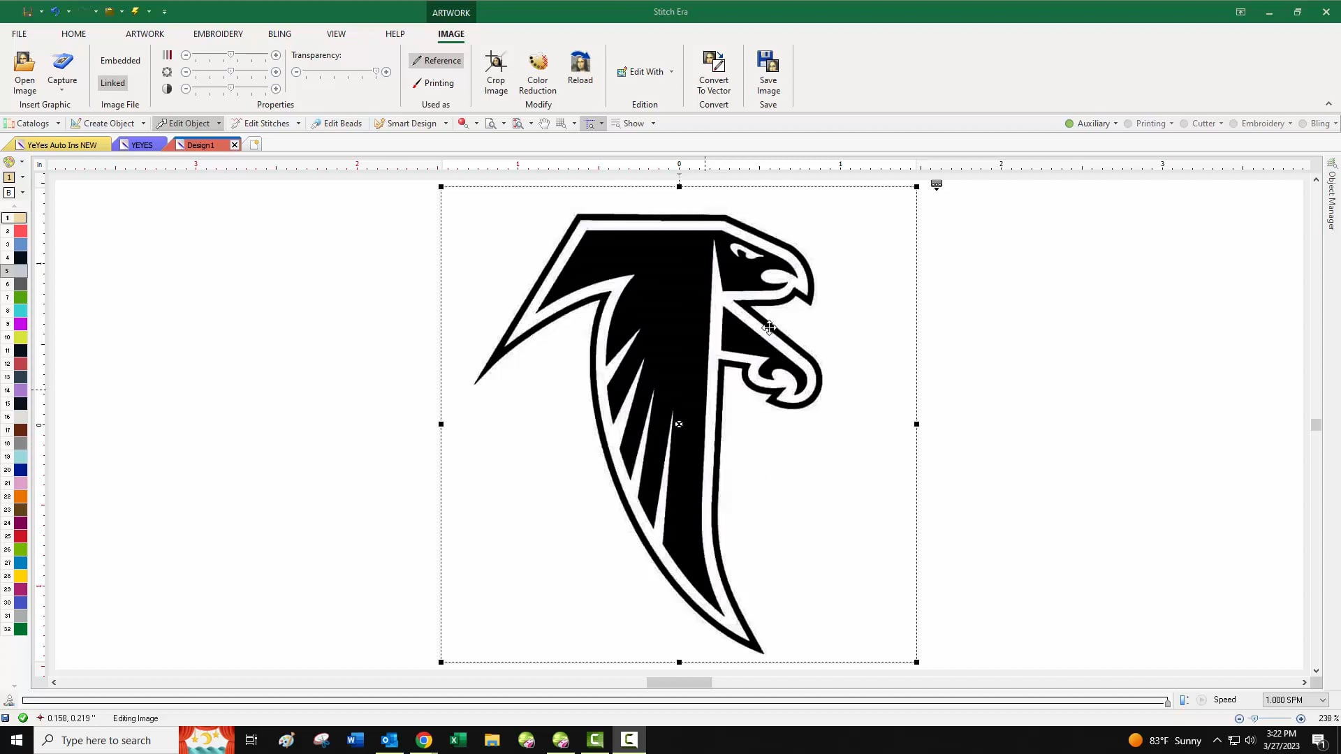Open the EMBROIDERY ribbon tab
This screenshot has width=1341, height=754.
pyautogui.click(x=218, y=34)
